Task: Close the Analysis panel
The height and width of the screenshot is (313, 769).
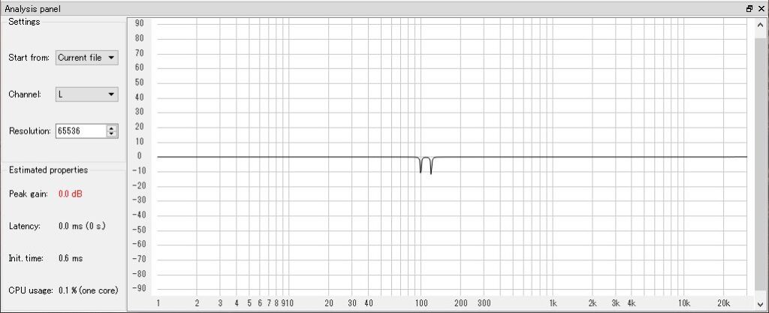Action: coord(760,9)
